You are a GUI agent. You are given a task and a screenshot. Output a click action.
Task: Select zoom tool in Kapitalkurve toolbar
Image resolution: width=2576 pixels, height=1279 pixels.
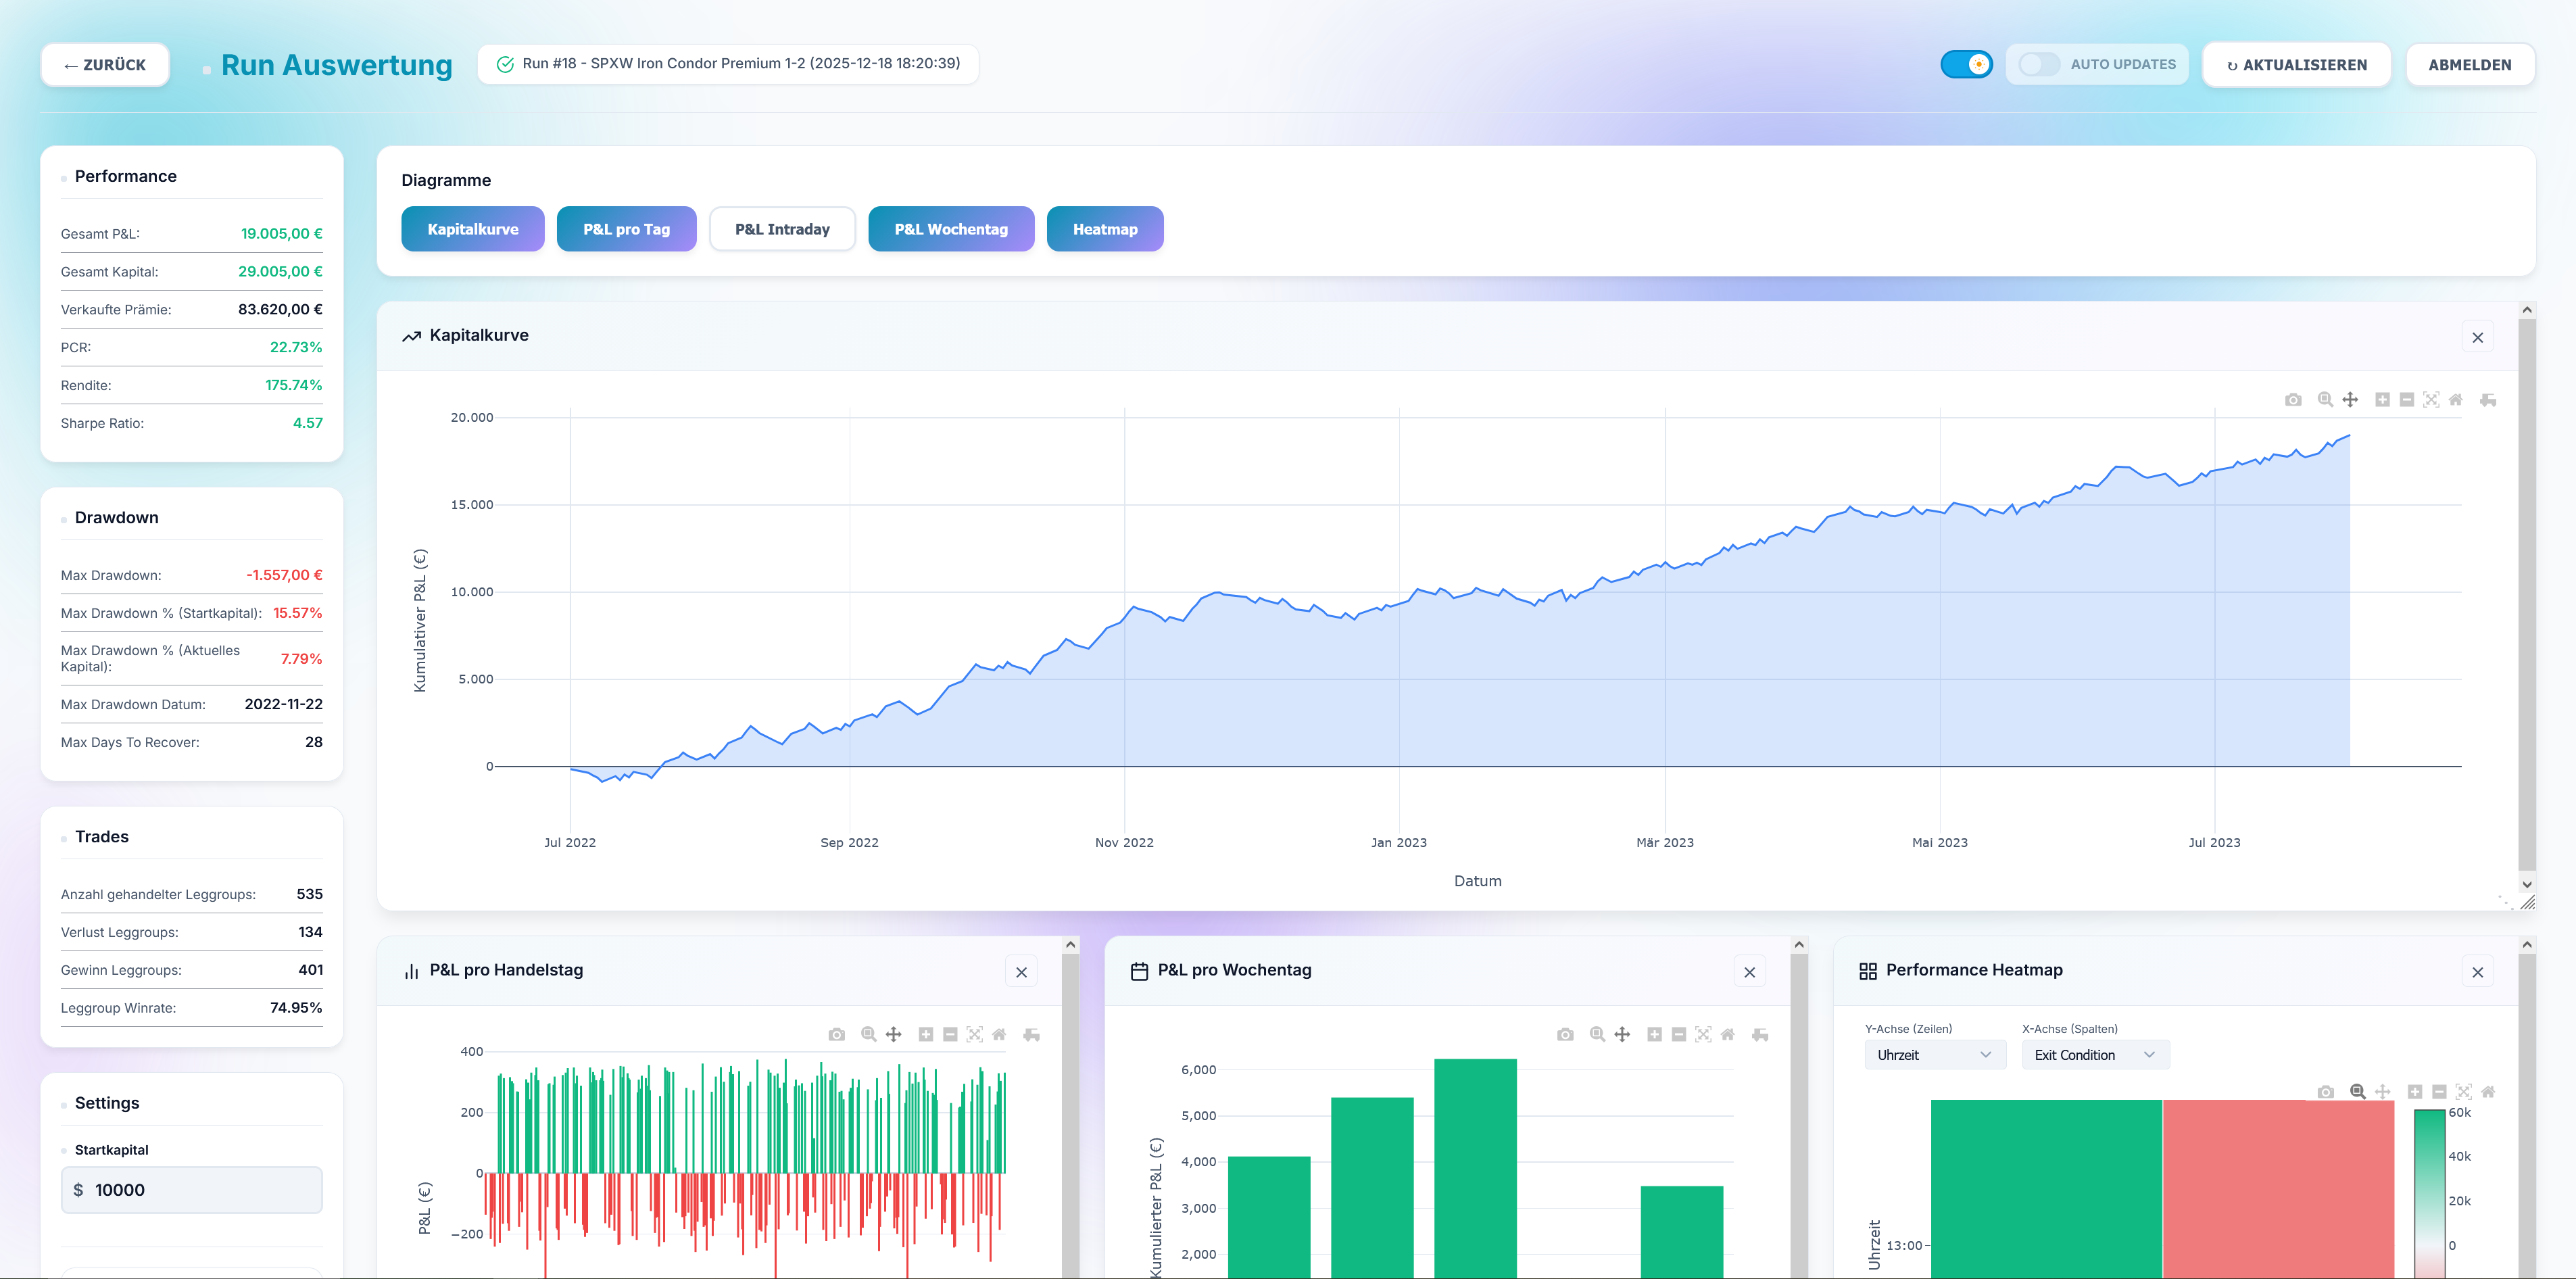[2325, 400]
